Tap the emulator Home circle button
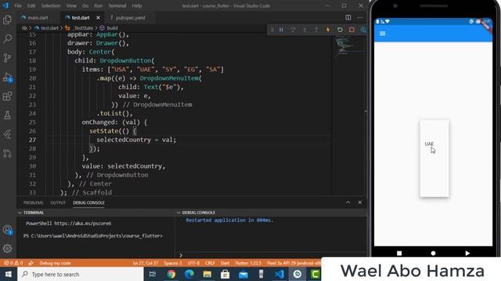The image size is (501, 281). tap(433, 253)
